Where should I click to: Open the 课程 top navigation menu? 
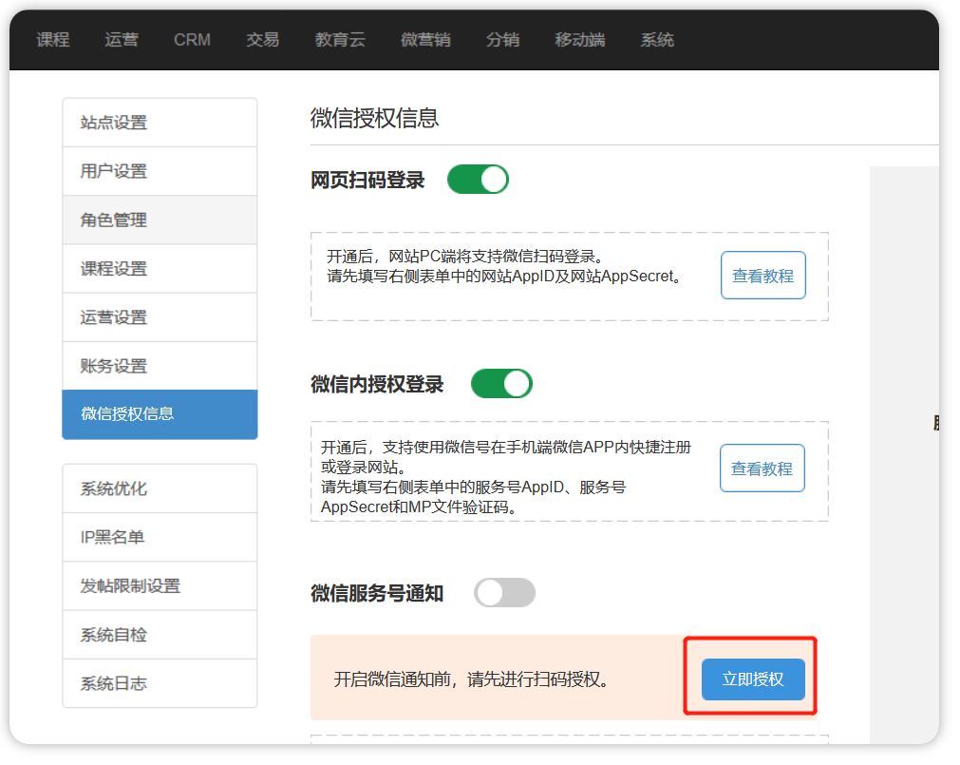click(53, 40)
